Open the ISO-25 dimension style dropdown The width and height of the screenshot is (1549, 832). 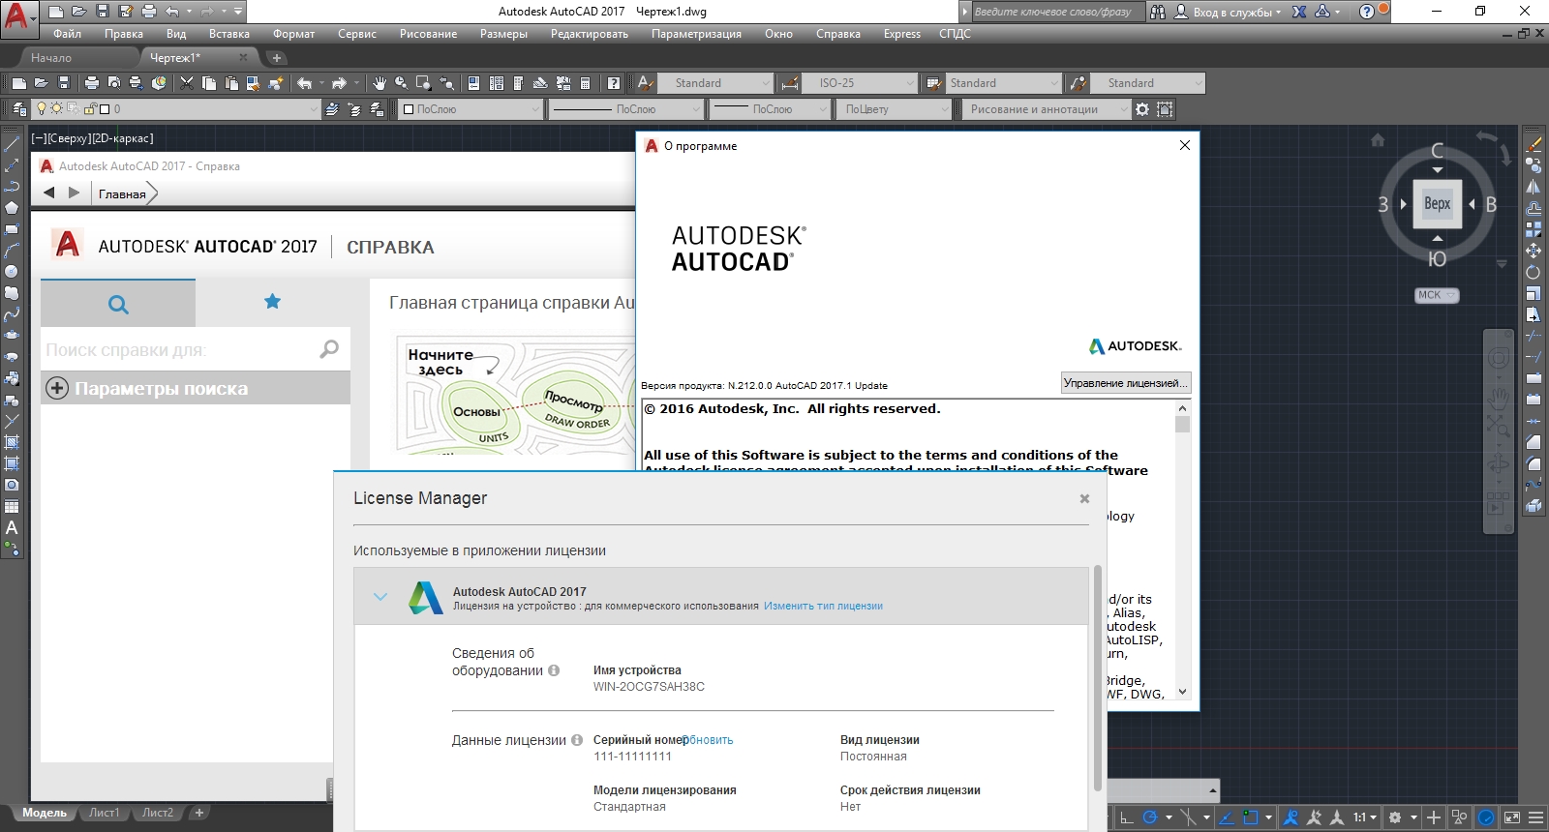(x=862, y=83)
